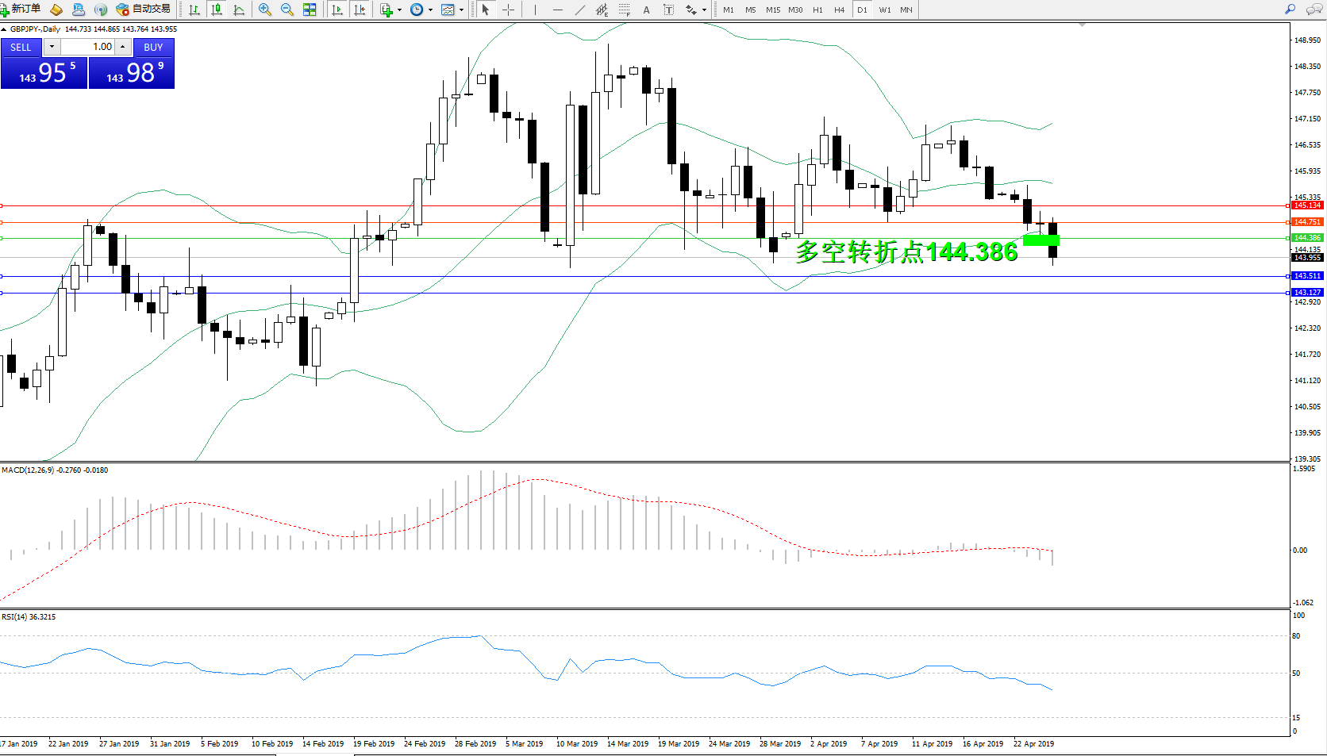Toggle candlestick chart mode
Screen dimensions: 1327x756
(x=216, y=10)
